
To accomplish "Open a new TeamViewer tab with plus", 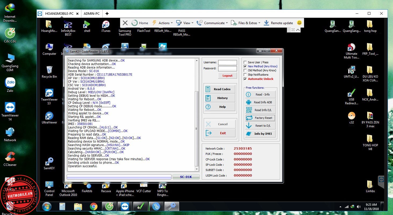I will click(x=107, y=13).
